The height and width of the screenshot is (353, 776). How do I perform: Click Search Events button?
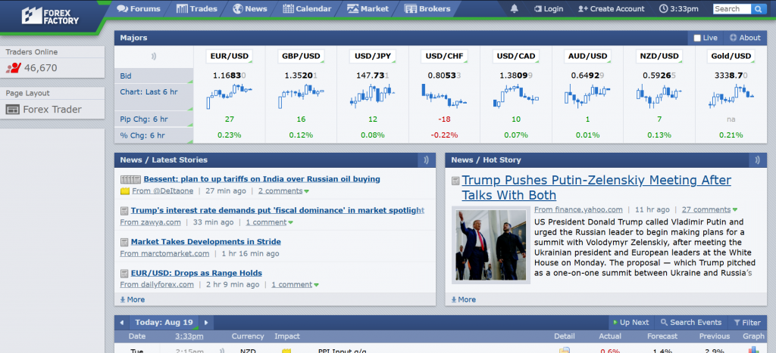coord(691,323)
